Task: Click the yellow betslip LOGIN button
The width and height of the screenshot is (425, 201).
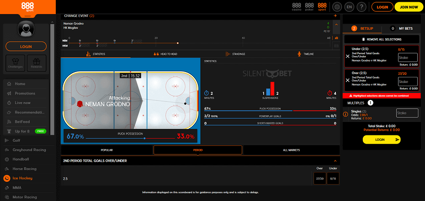Action: point(382,139)
